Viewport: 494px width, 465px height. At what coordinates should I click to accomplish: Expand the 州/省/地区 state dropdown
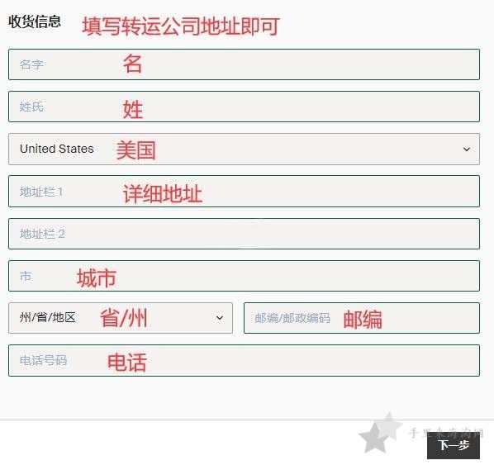click(121, 318)
